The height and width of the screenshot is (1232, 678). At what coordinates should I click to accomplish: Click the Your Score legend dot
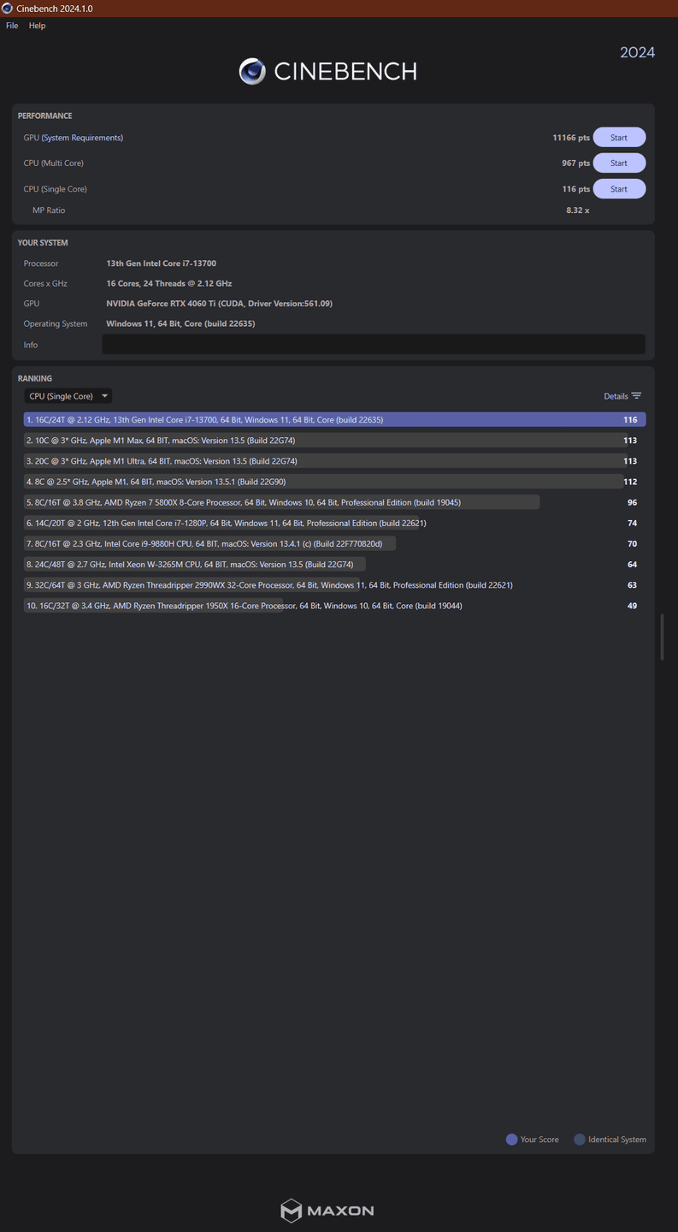pyautogui.click(x=512, y=1140)
